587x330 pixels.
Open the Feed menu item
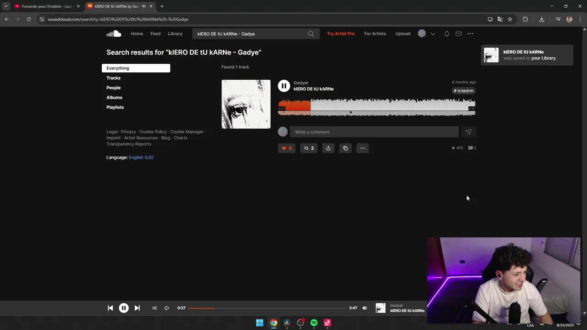click(x=155, y=33)
